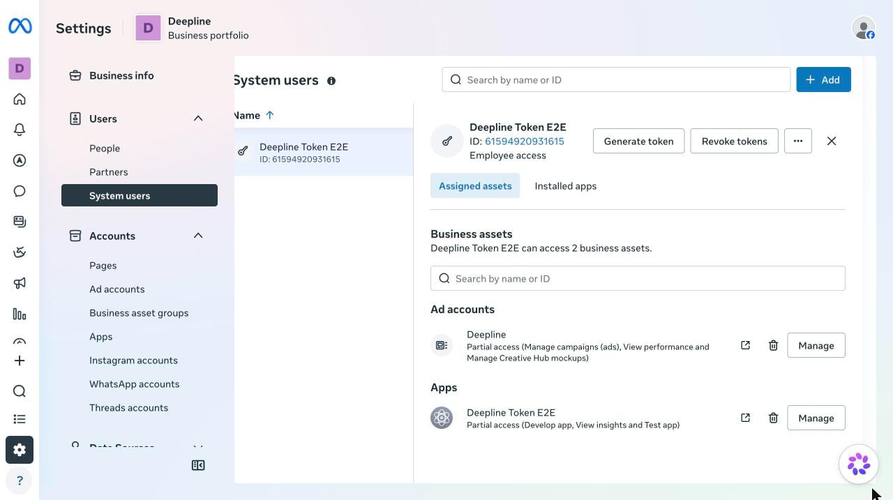Open WhatsApp accounts

tap(135, 384)
